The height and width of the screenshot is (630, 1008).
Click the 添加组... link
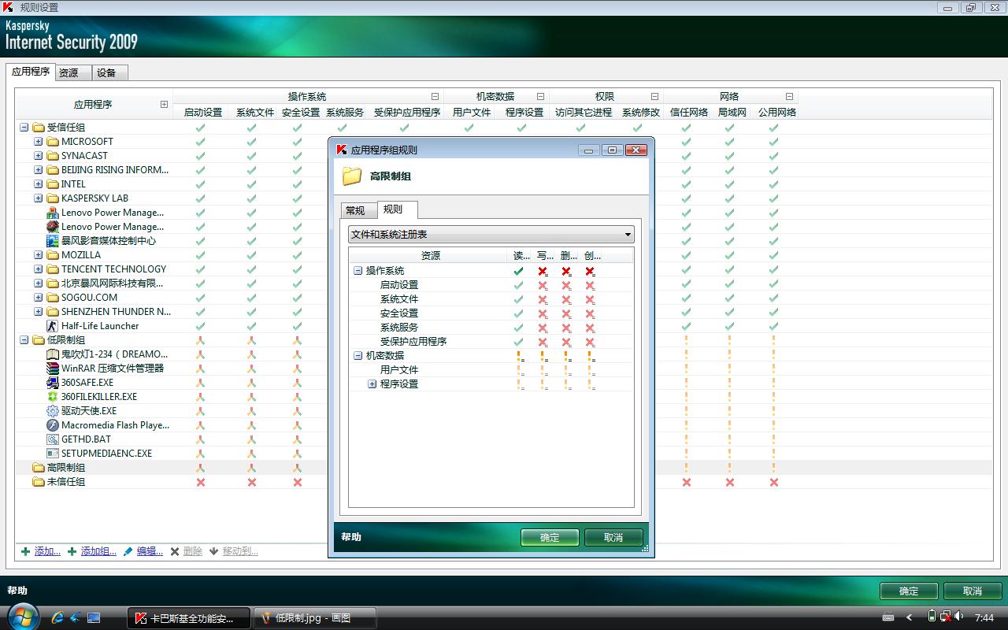98,551
